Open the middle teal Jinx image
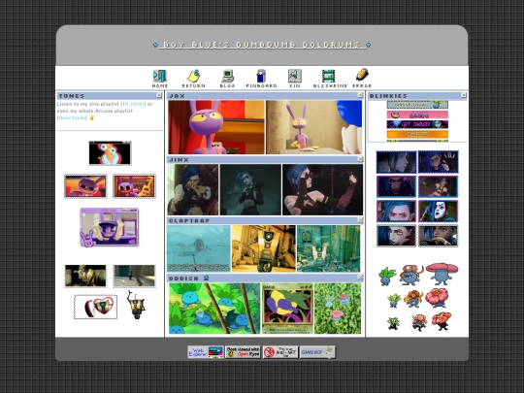This screenshot has height=393, width=524. [x=250, y=189]
